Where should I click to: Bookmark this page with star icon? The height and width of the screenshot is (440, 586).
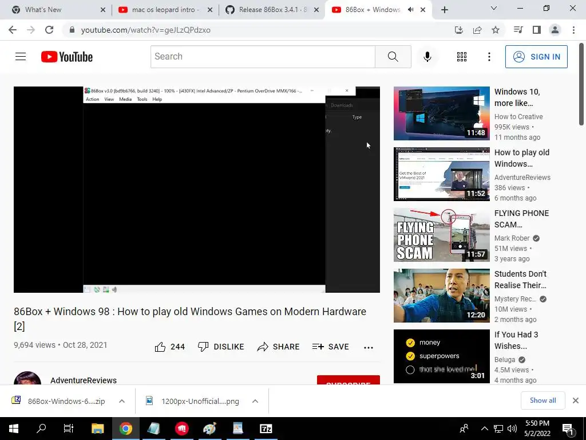tap(496, 30)
